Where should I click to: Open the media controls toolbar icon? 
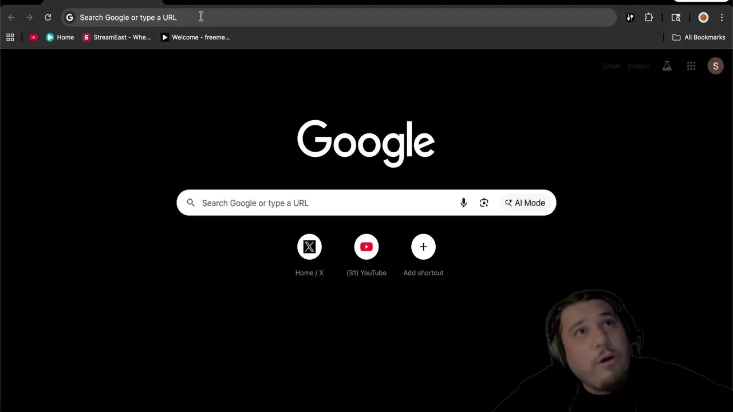click(x=630, y=18)
